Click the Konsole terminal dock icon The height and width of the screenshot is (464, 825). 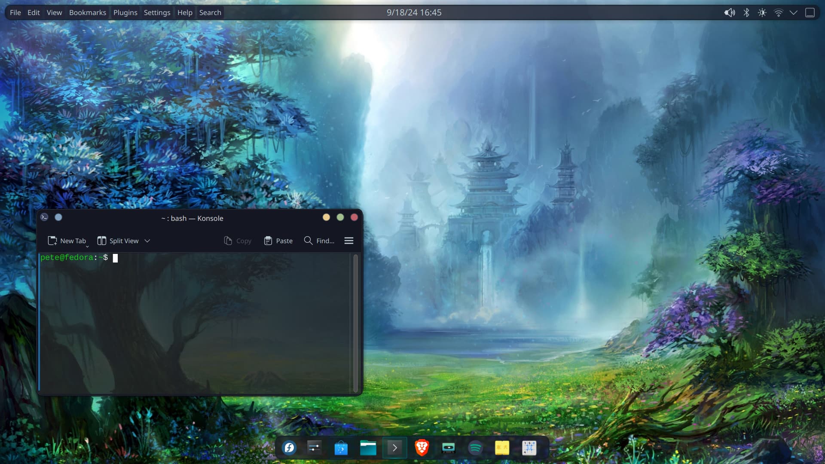(395, 448)
